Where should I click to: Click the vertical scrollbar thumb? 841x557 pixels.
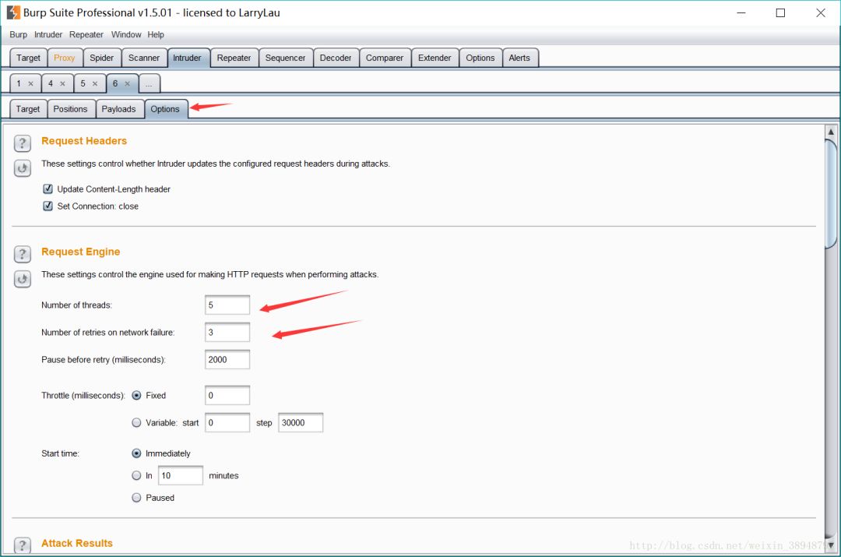click(831, 193)
